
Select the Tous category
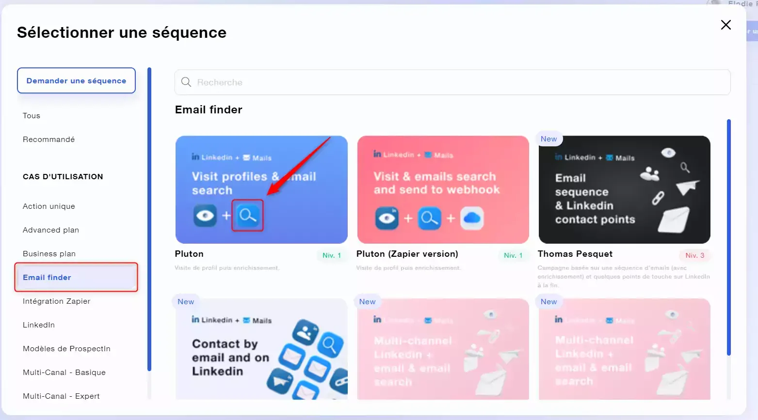tap(32, 116)
